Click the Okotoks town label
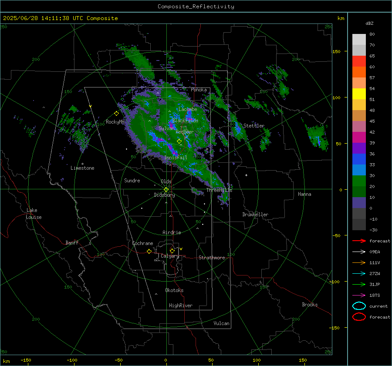 point(174,290)
